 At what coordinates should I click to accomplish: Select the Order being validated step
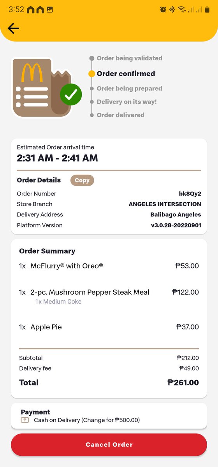[130, 58]
